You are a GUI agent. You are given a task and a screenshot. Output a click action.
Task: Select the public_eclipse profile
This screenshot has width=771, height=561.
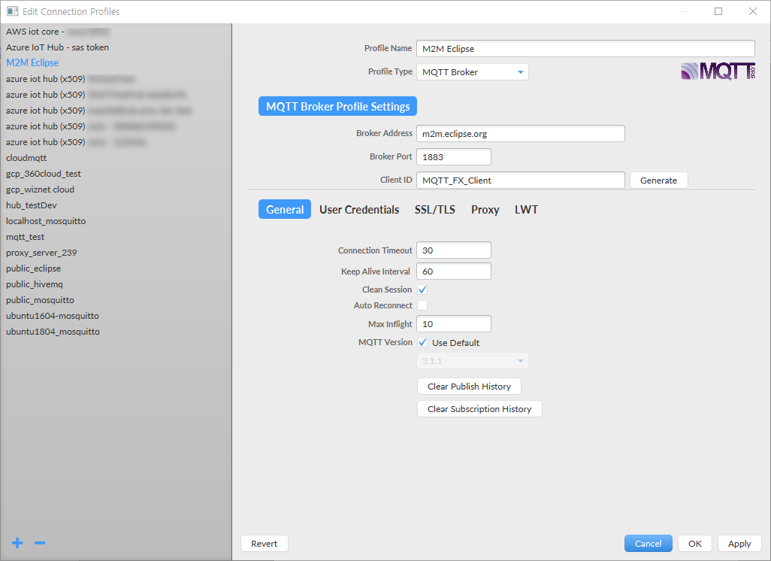pos(116,268)
